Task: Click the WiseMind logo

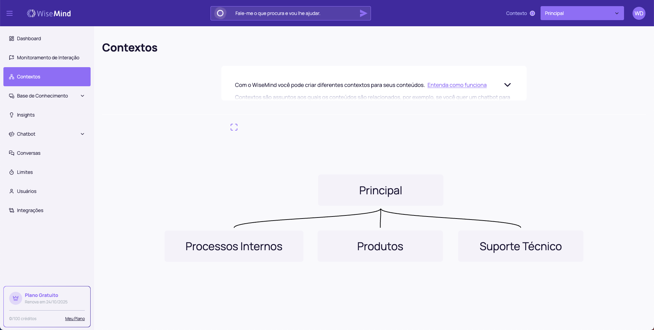Action: pyautogui.click(x=49, y=13)
